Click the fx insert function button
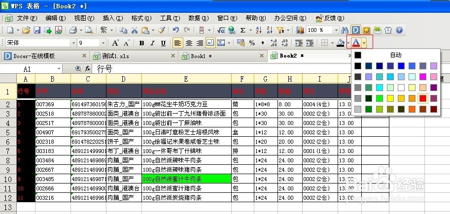Screen dimensions: 450x214 pyautogui.click(x=88, y=68)
